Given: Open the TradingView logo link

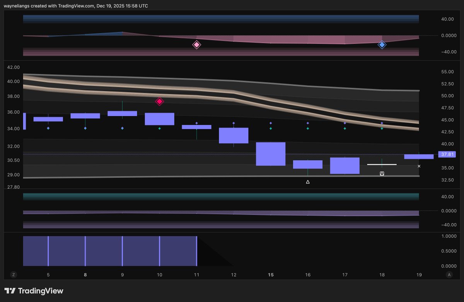Looking at the screenshot, I should point(34,291).
